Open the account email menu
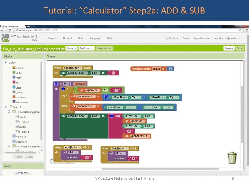The image size is (249, 187). coord(228,38)
